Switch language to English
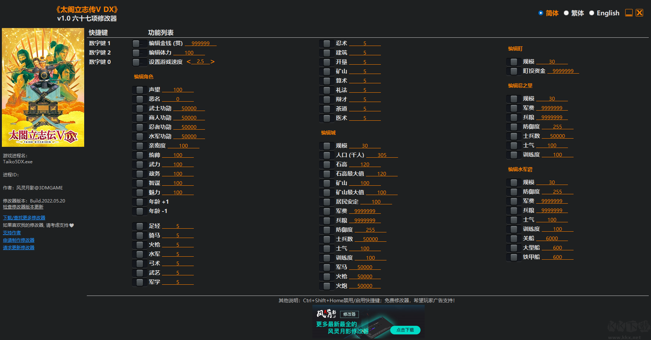 click(592, 13)
